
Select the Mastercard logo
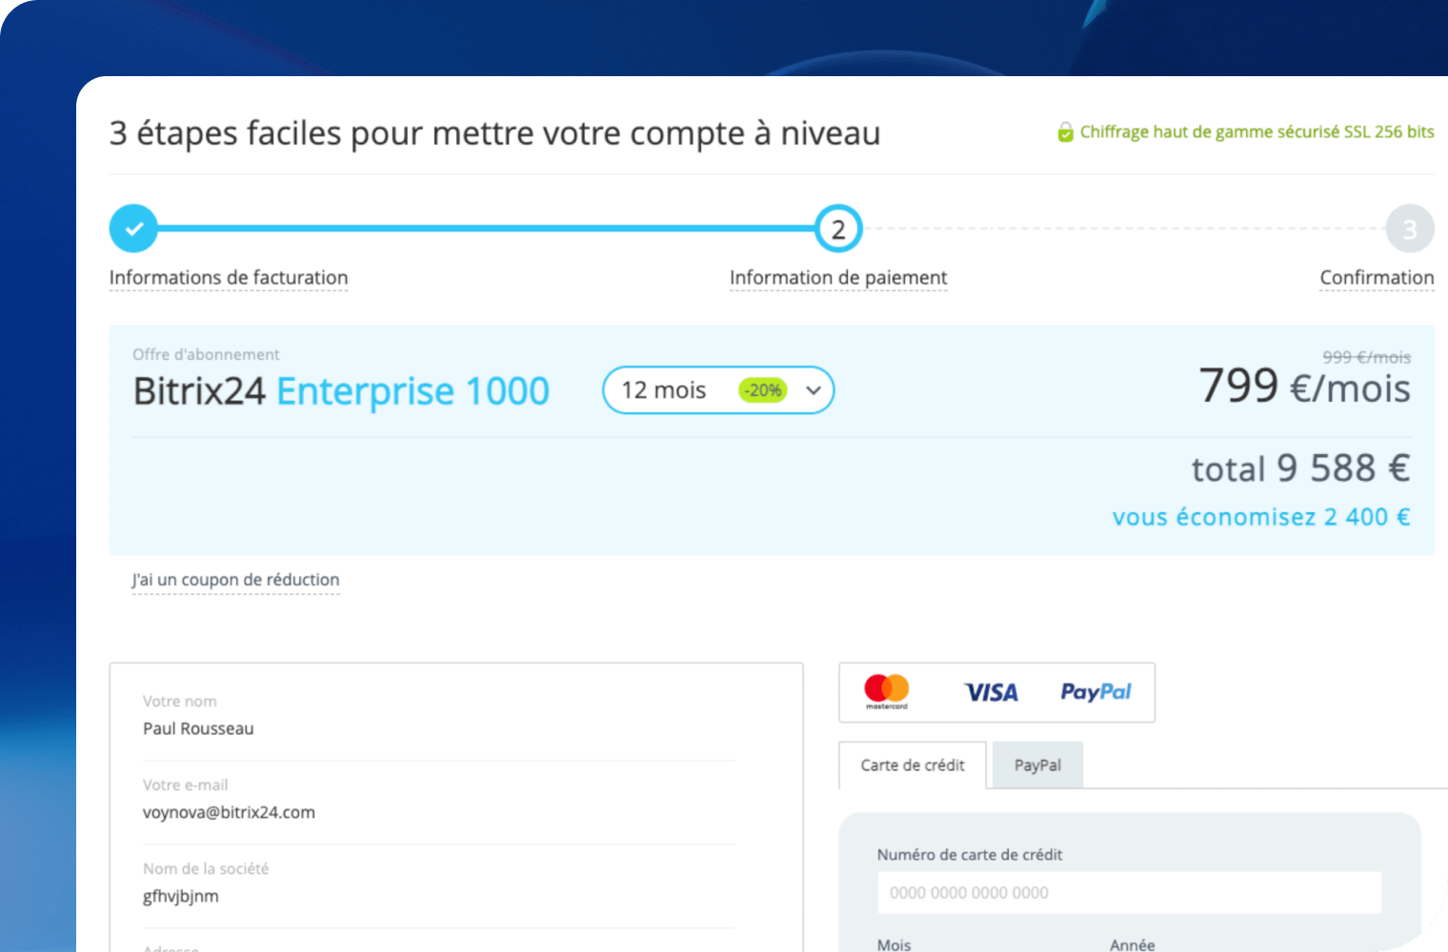[x=886, y=691]
